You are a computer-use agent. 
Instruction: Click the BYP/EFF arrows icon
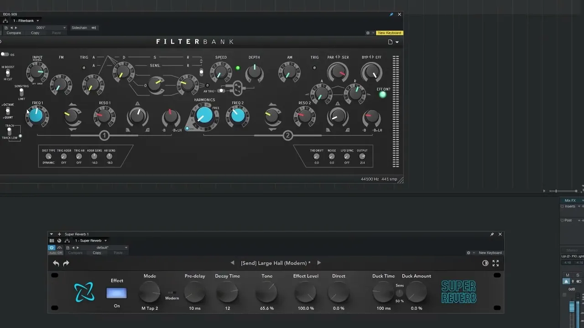(371, 57)
